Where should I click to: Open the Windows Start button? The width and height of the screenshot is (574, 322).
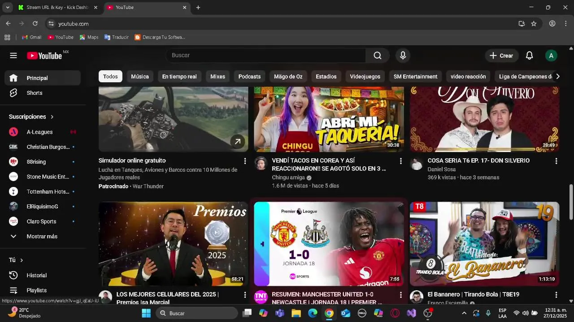(x=146, y=313)
